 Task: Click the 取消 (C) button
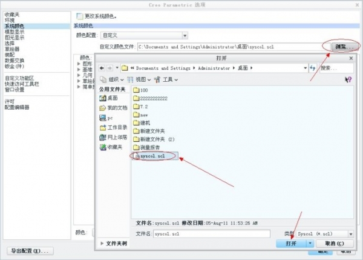(x=335, y=243)
